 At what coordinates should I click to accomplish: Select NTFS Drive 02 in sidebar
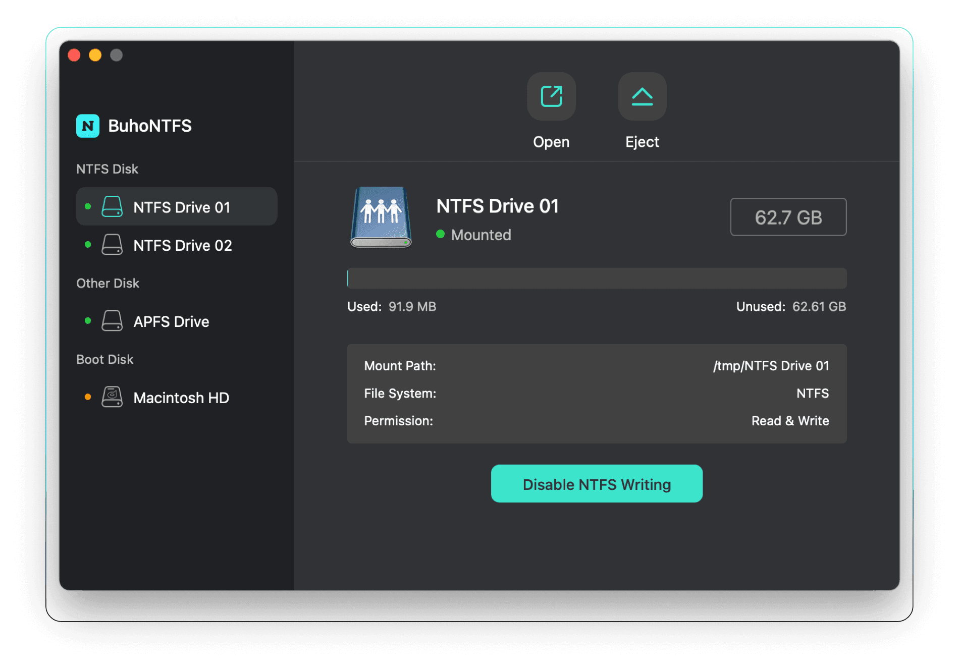pos(177,245)
